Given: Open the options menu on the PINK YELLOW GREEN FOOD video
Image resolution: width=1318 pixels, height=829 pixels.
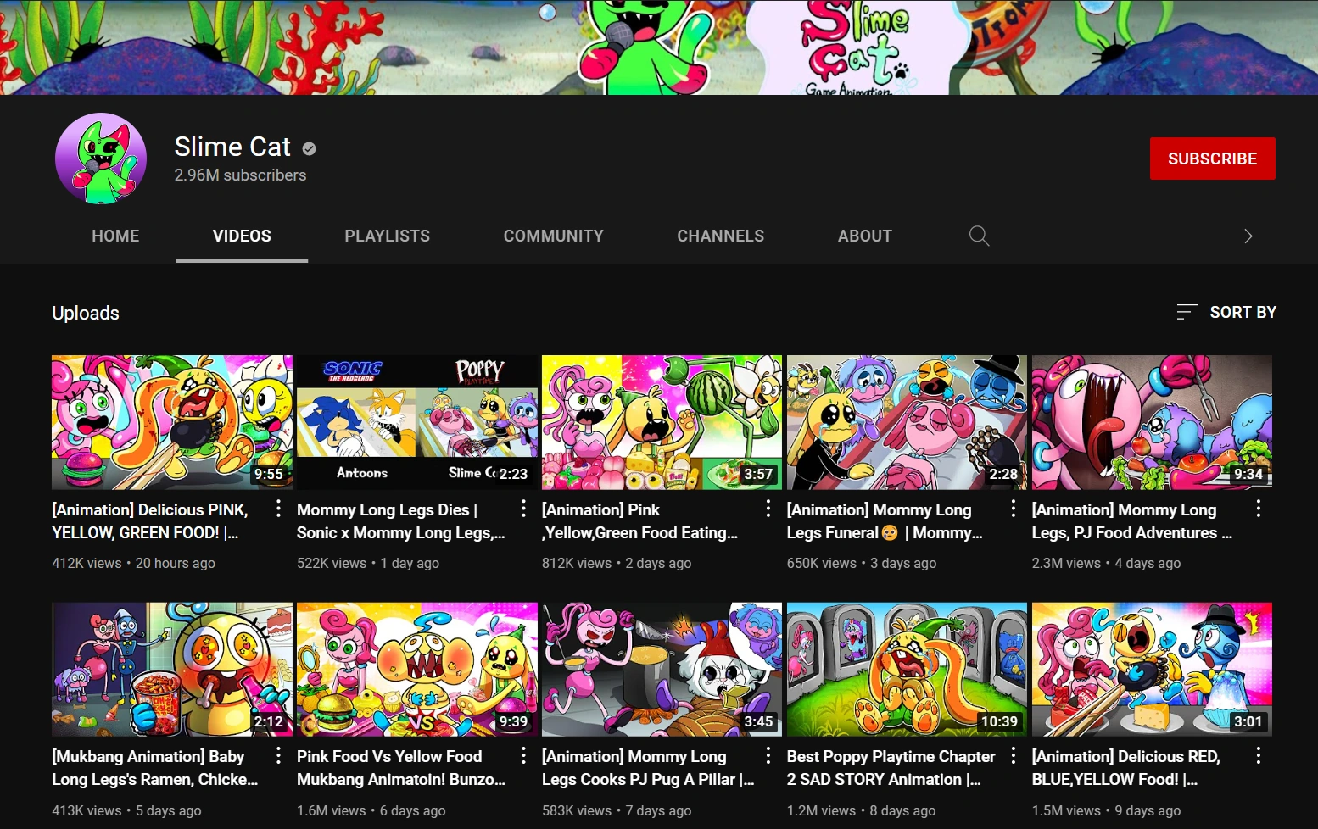Looking at the screenshot, I should 278,509.
